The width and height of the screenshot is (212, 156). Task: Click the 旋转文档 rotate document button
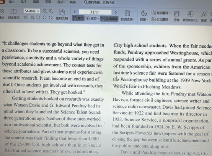click(x=62, y=14)
